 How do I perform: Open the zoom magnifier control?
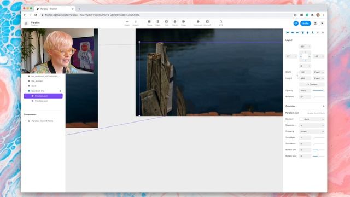pos(221,23)
